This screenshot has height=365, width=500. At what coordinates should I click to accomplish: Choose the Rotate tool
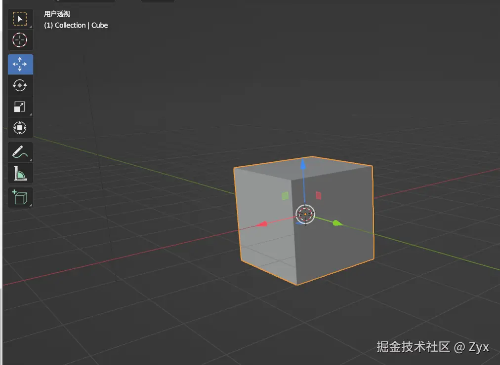point(20,85)
